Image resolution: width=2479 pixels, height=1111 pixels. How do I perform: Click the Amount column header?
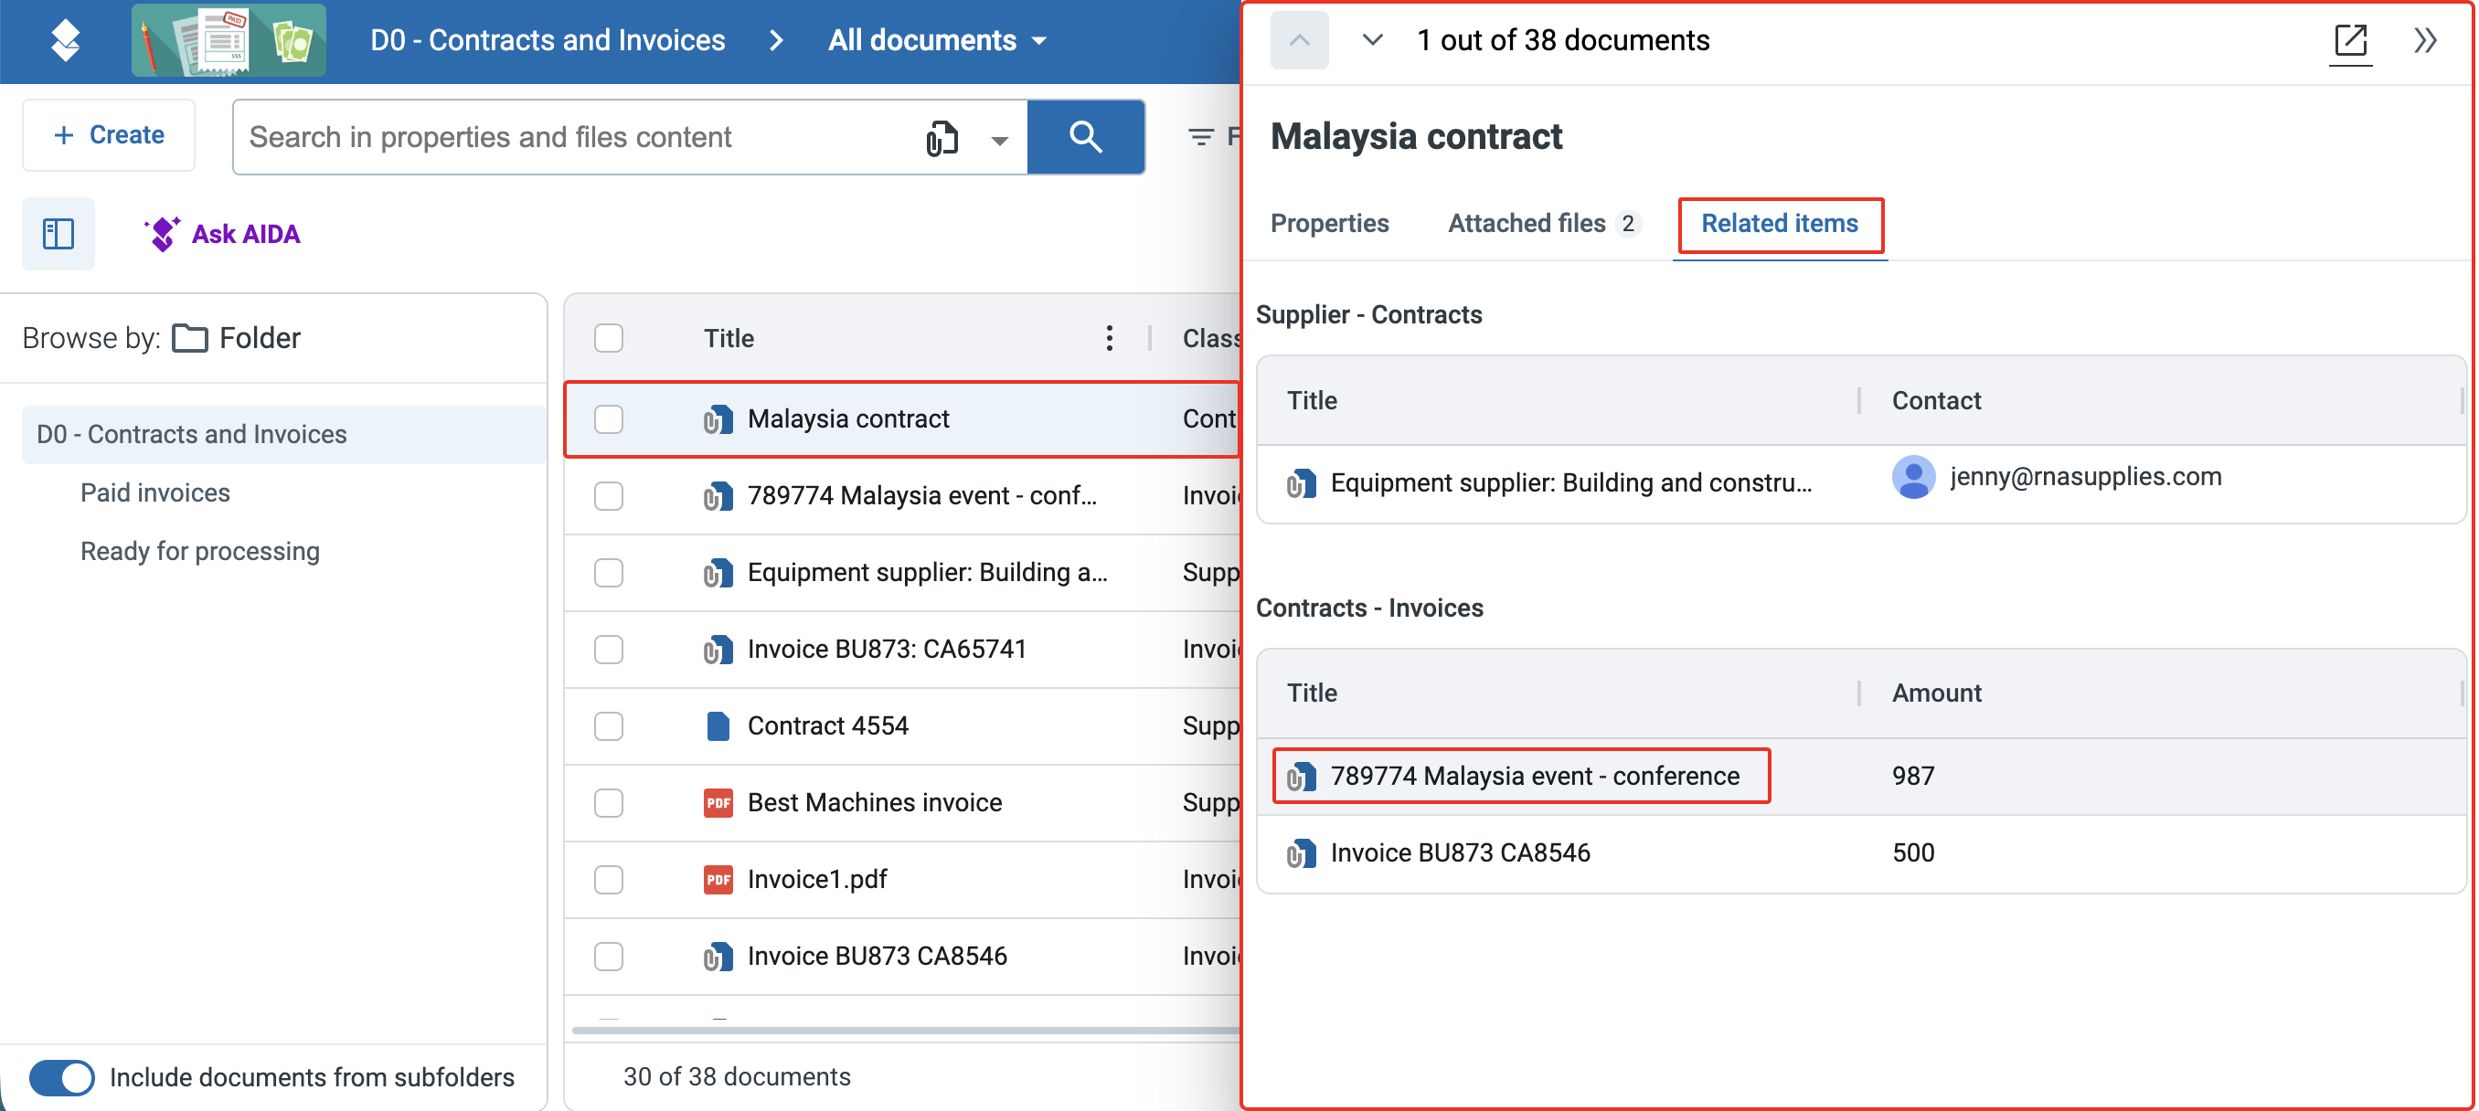point(1936,693)
